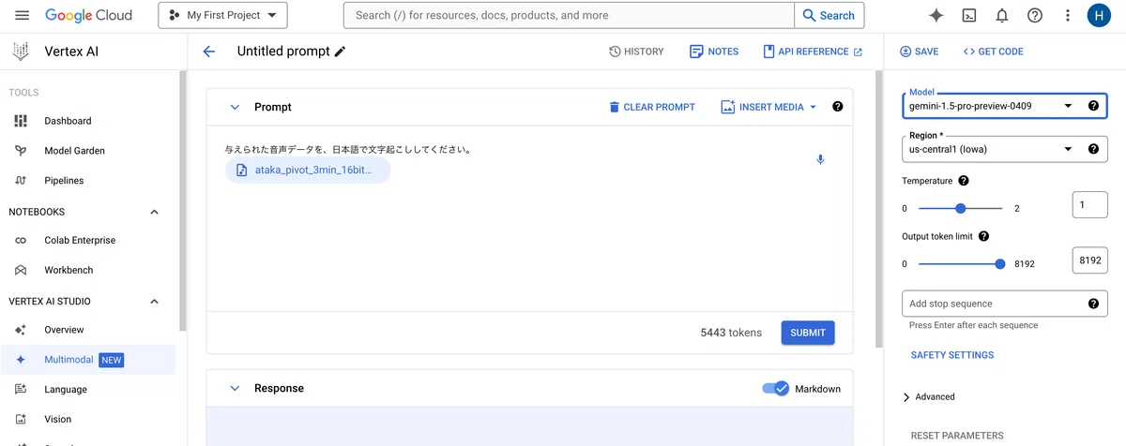The width and height of the screenshot is (1126, 446).
Task: Open the notifications bell
Action: tap(1002, 15)
